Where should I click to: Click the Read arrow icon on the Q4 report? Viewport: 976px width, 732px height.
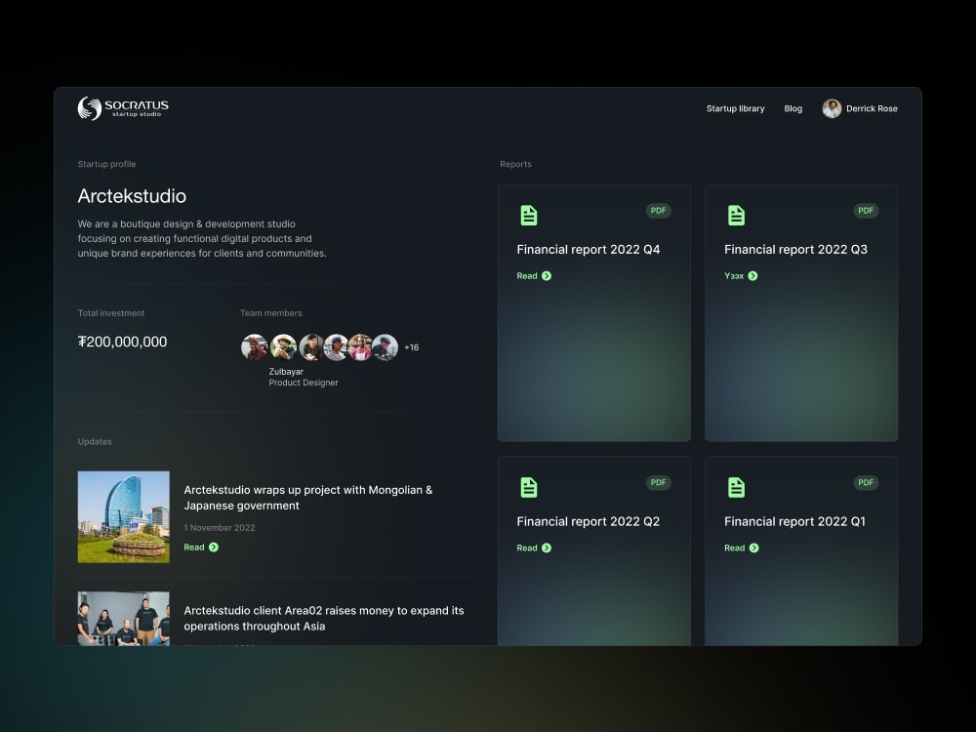(x=547, y=276)
